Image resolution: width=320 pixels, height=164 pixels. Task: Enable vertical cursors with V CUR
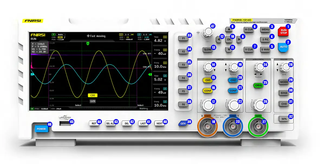(x=249, y=49)
